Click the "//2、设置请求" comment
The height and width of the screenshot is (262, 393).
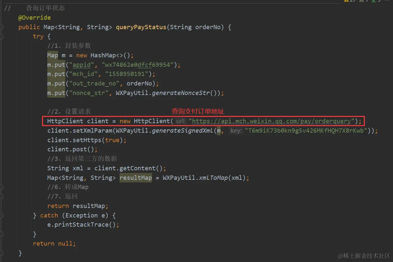pyautogui.click(x=69, y=111)
